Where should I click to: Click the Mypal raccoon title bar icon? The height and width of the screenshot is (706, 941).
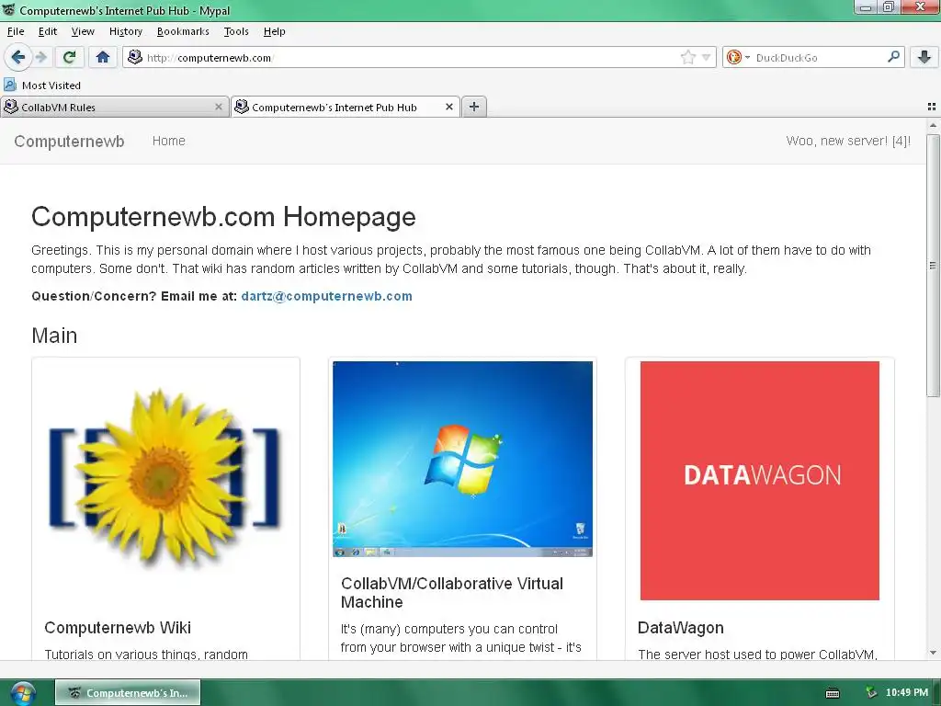[x=8, y=9]
